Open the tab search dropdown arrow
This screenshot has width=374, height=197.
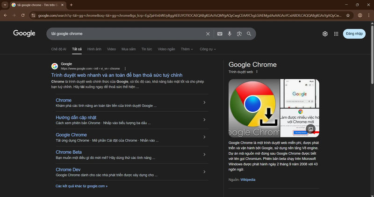coord(5,5)
